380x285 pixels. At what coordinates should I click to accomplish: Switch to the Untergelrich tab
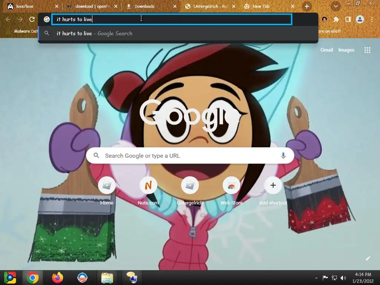coord(210,6)
